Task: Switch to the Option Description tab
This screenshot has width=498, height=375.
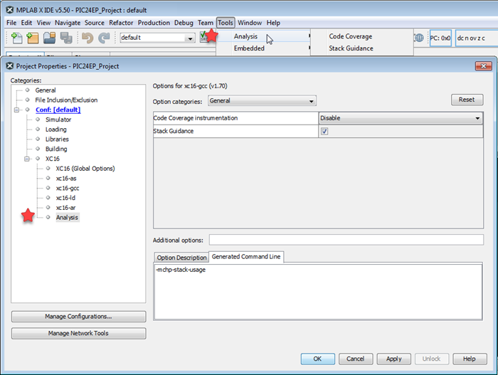Action: click(x=181, y=258)
